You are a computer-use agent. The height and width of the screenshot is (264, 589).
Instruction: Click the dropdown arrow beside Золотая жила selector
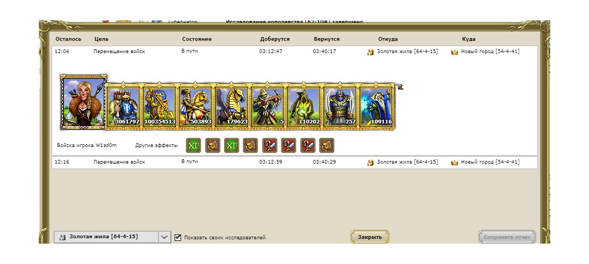(x=164, y=237)
